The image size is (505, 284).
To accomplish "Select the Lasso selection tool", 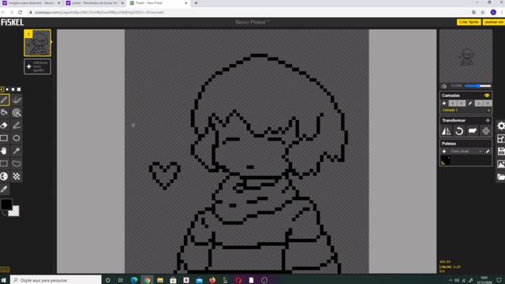I will pos(17,163).
